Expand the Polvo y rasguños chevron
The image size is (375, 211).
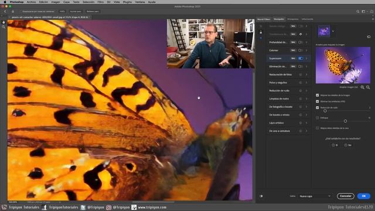[x=306, y=83]
